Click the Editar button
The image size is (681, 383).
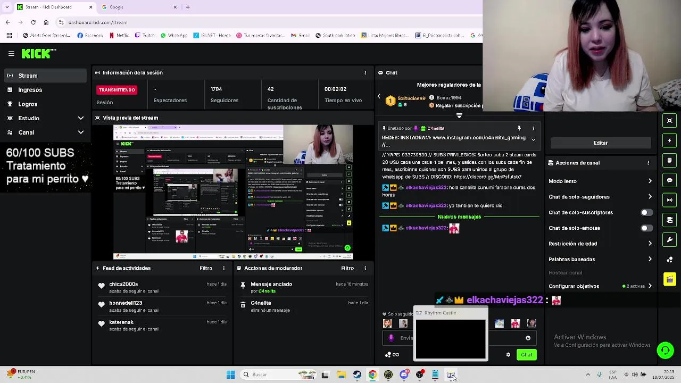point(601,143)
